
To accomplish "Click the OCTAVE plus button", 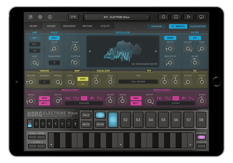I will click(x=41, y=146).
